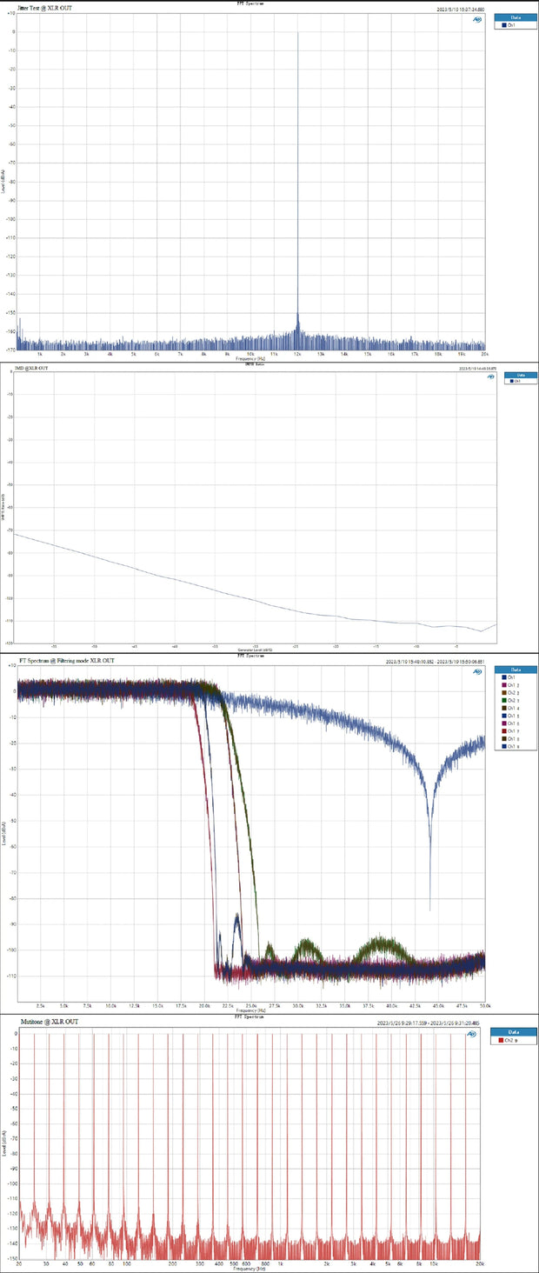
Task: Select the first Ch1 entry in Filtering mode legend
Action: (x=509, y=677)
